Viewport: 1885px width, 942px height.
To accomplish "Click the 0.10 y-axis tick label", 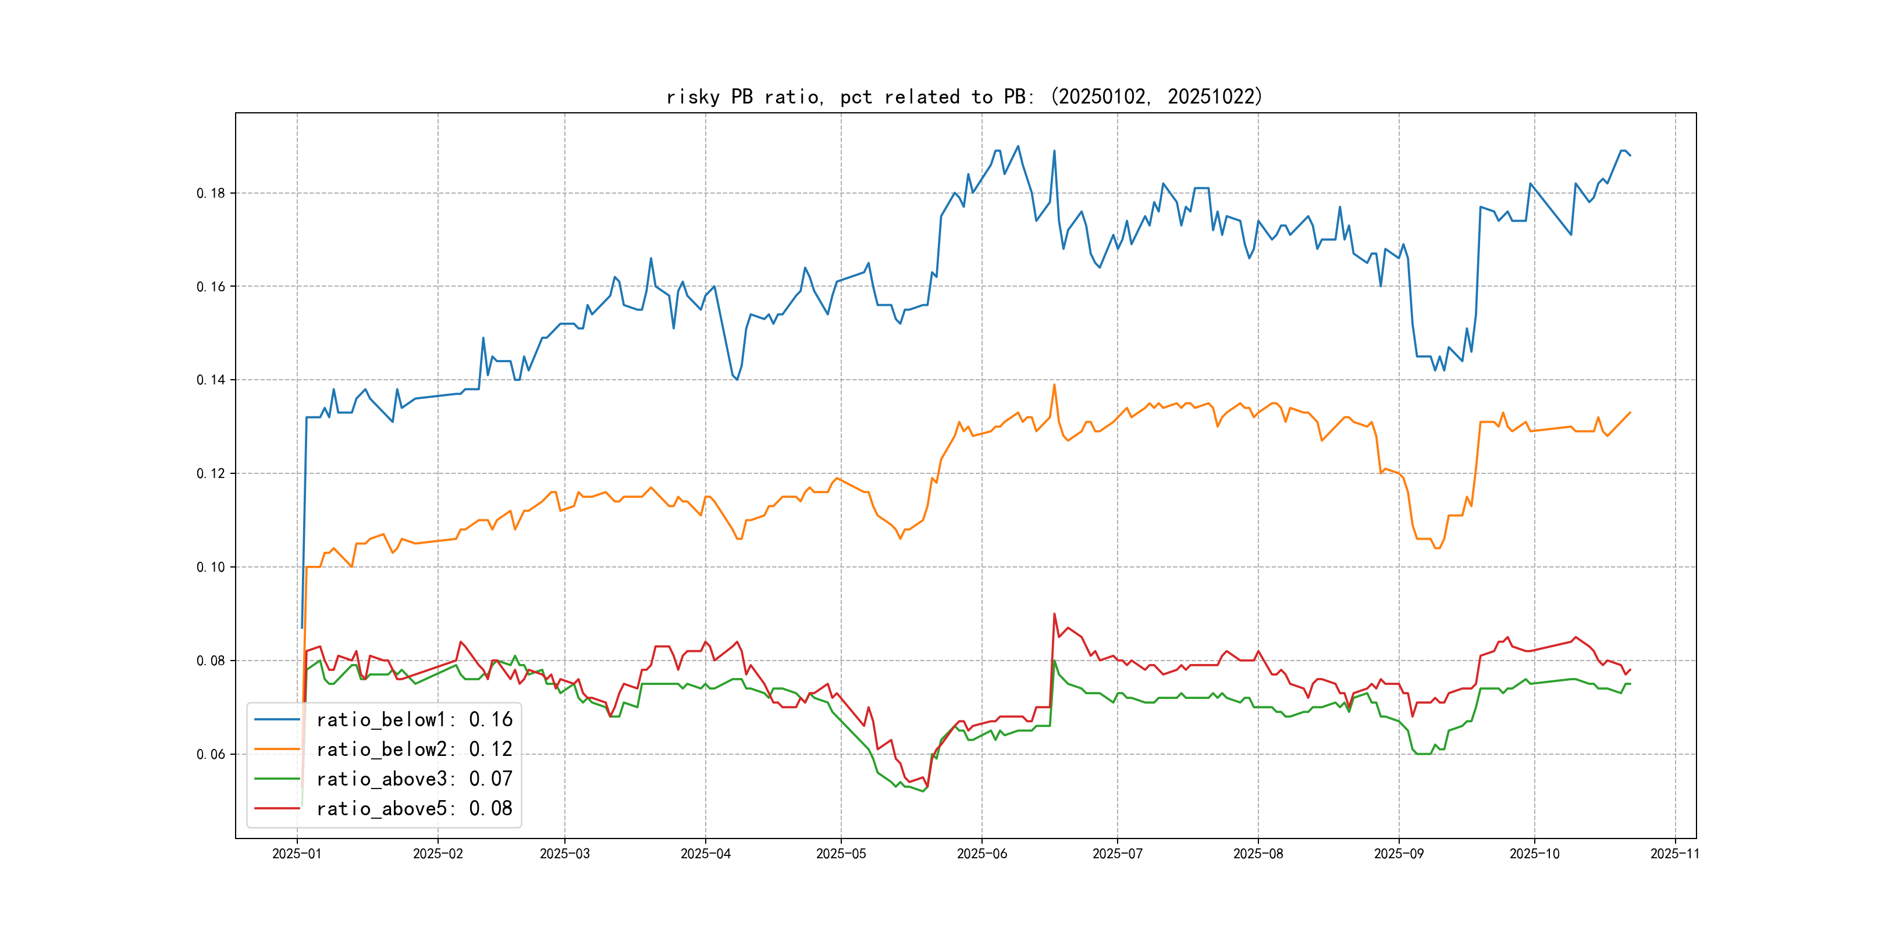I will [211, 567].
